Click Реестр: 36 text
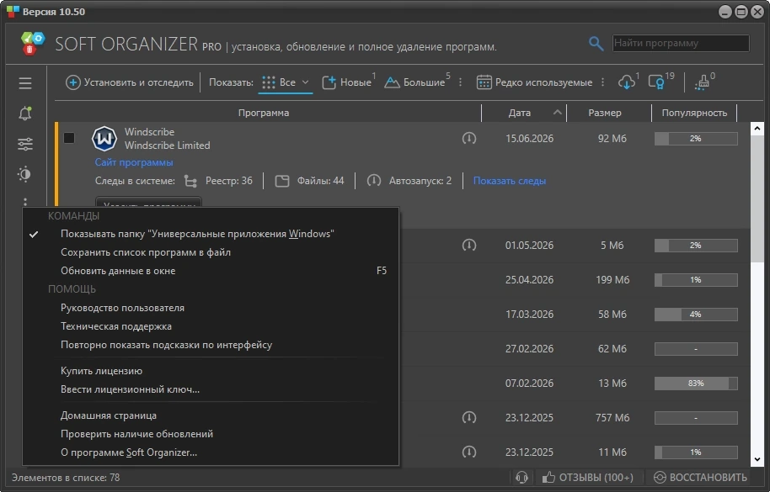 tap(229, 181)
